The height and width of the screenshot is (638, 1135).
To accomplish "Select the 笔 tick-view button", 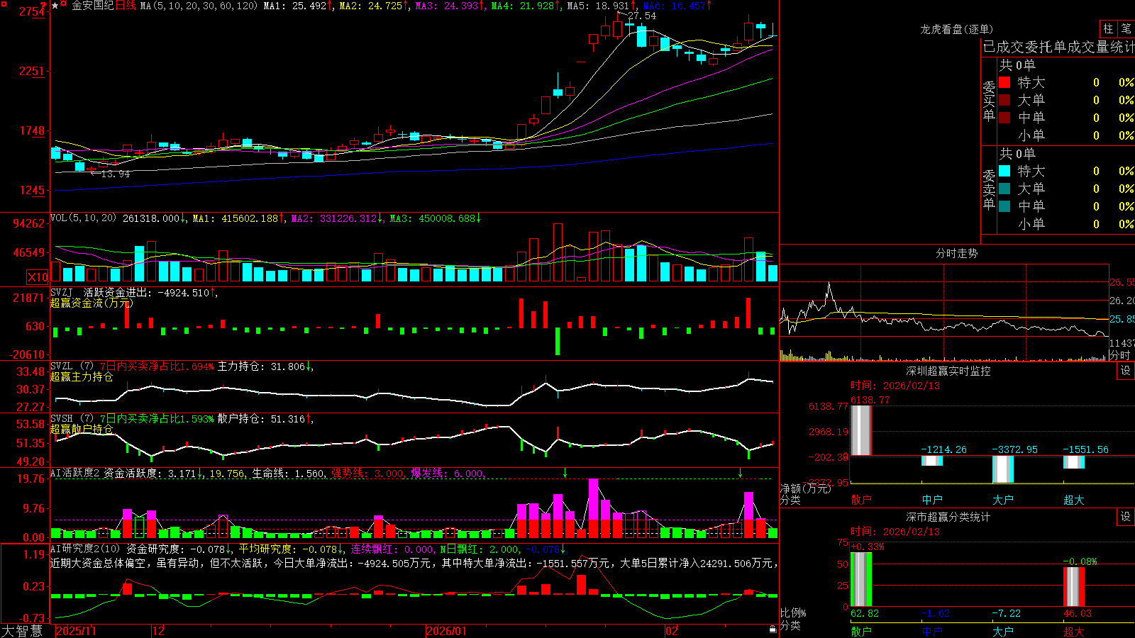I will point(1126,29).
